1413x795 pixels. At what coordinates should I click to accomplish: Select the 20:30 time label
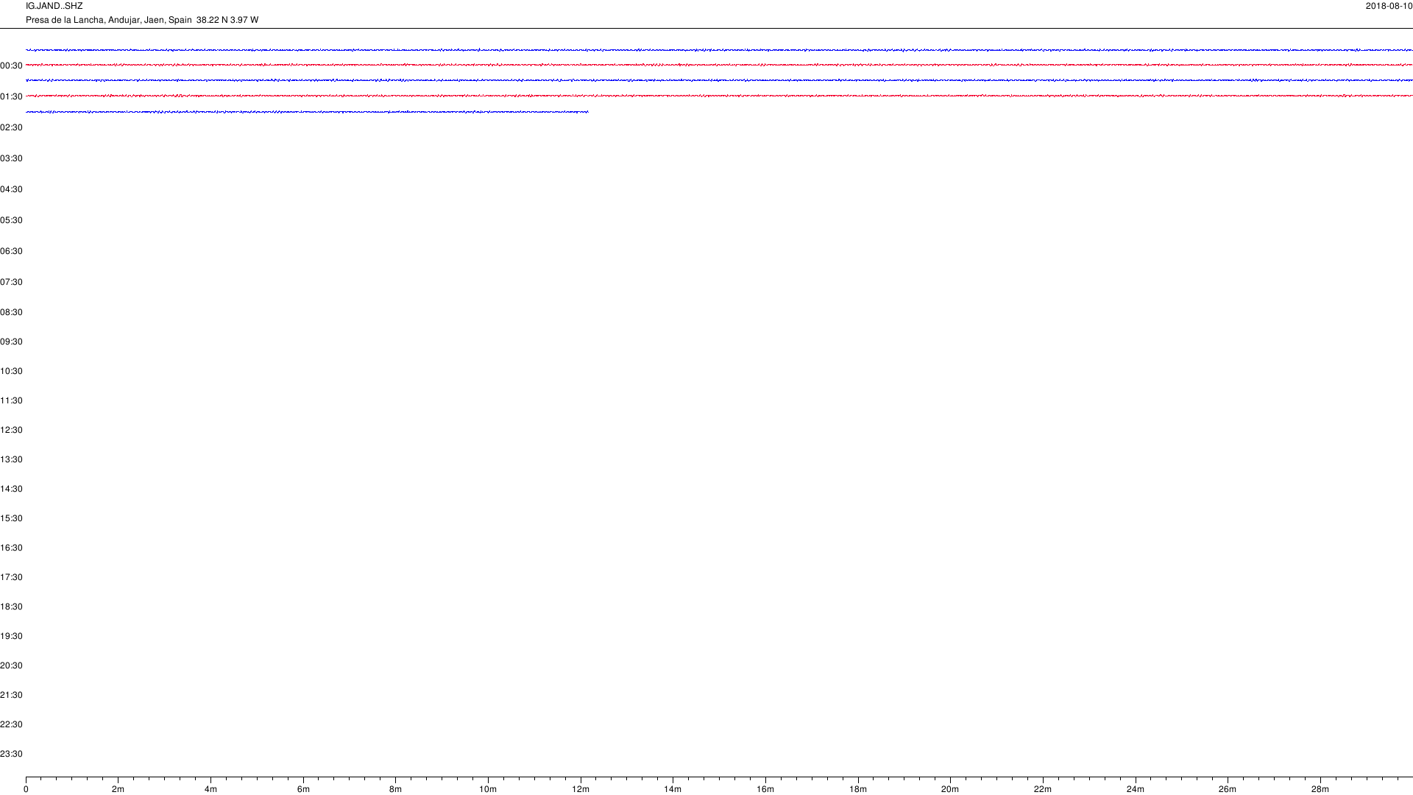(x=11, y=665)
